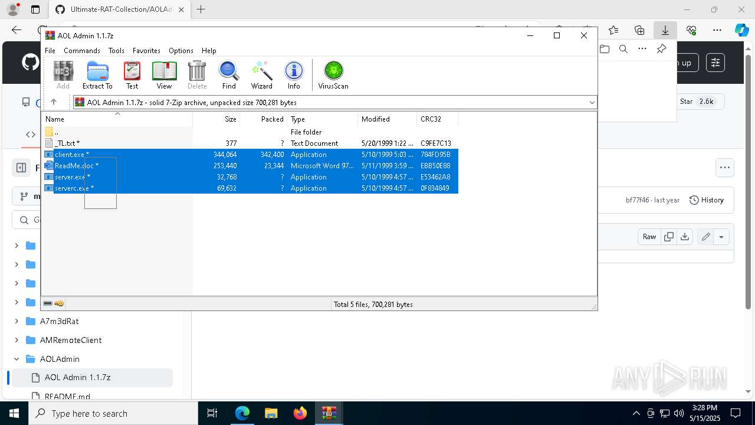Expand the archive path dropdown

pyautogui.click(x=592, y=102)
